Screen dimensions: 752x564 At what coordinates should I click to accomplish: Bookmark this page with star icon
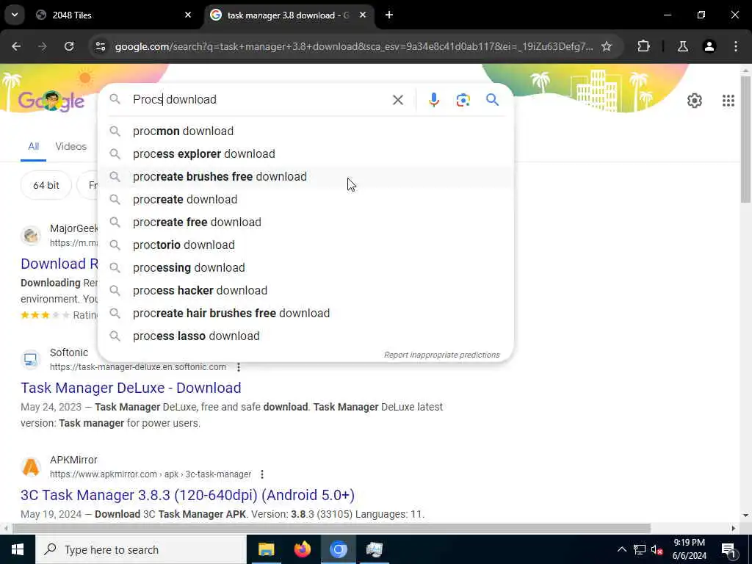[607, 46]
